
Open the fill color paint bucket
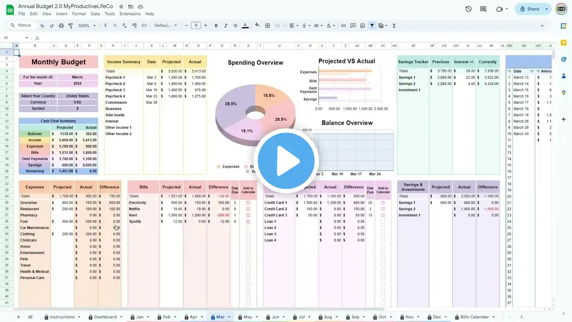257,25
